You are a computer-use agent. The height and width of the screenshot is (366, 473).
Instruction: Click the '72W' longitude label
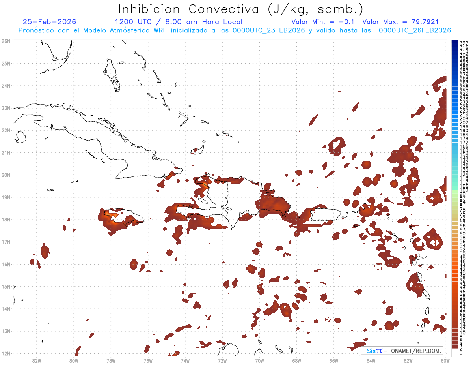[222, 360]
